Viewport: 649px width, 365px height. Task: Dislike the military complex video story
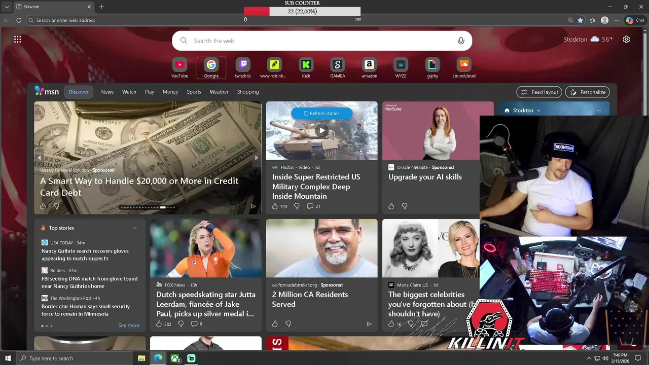(x=297, y=206)
